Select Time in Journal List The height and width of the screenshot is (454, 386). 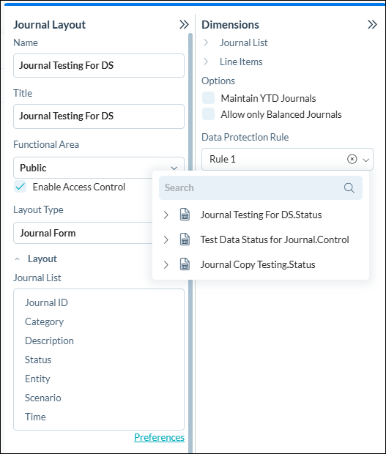coord(35,417)
